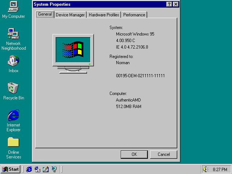Open the Inbox desktop icon

(13, 61)
